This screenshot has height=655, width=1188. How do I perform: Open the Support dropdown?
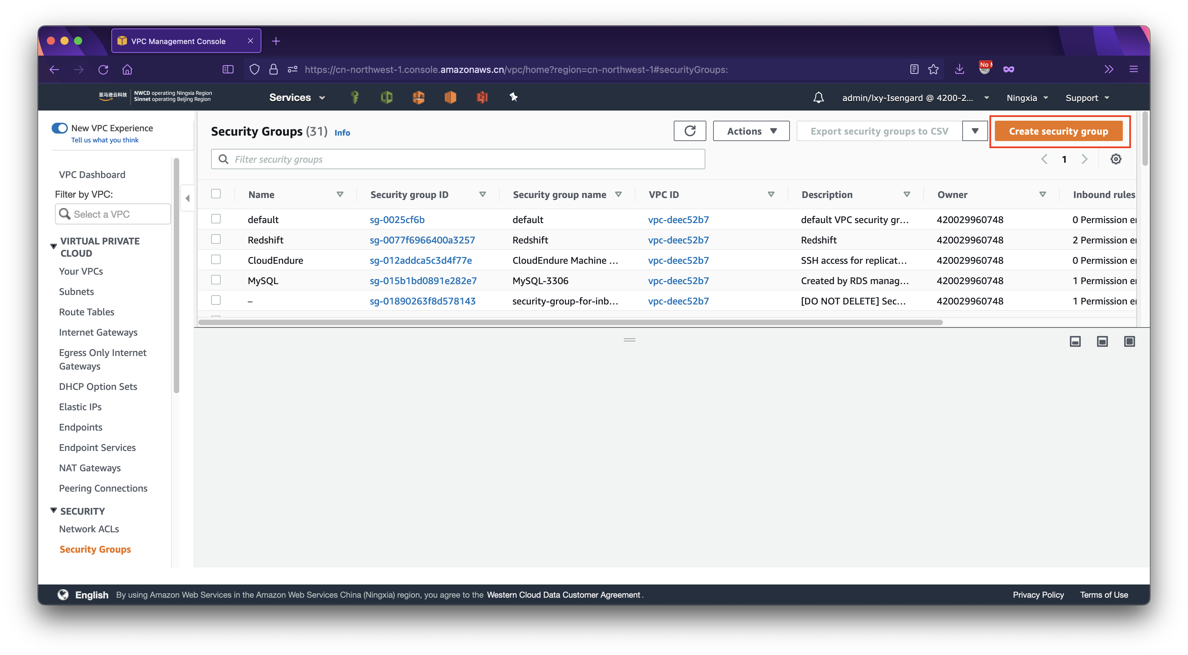tap(1088, 98)
